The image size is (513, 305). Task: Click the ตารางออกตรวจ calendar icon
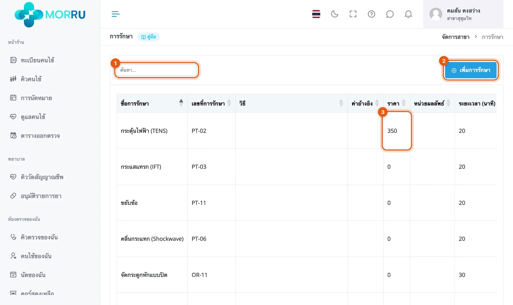click(13, 135)
